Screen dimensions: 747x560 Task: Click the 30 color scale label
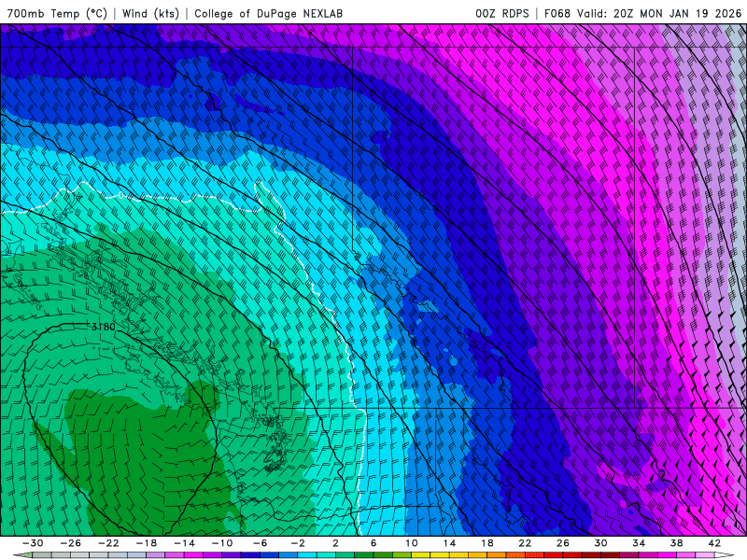(x=600, y=543)
